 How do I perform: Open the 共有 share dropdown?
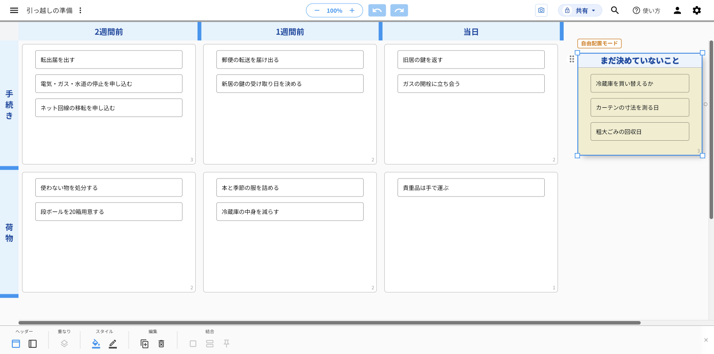(580, 10)
